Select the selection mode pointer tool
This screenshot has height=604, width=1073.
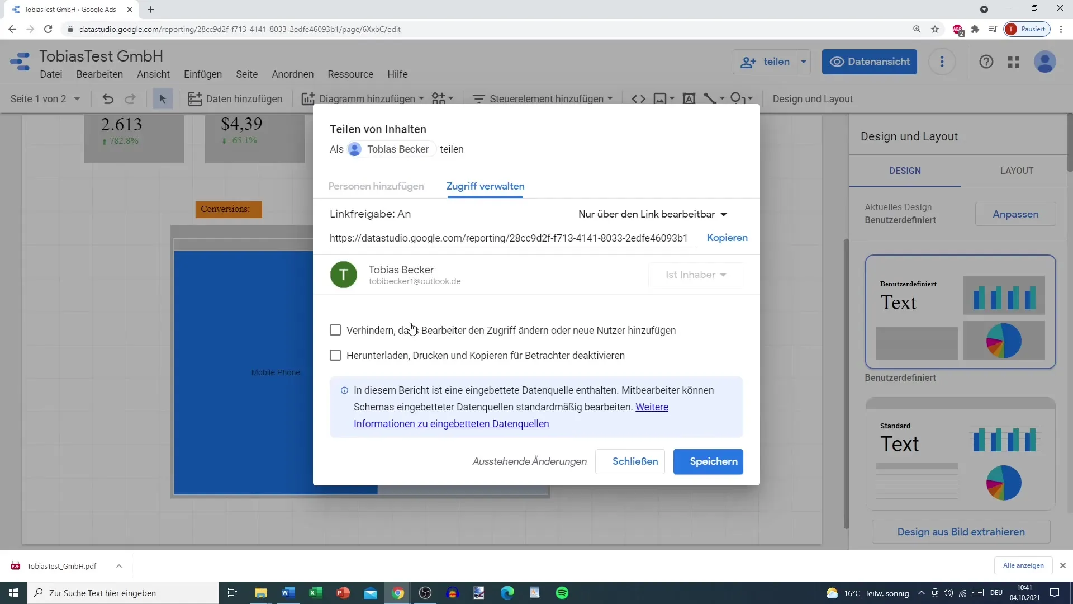(x=163, y=99)
